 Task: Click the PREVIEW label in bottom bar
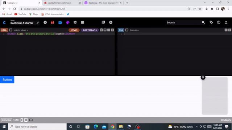7,120
